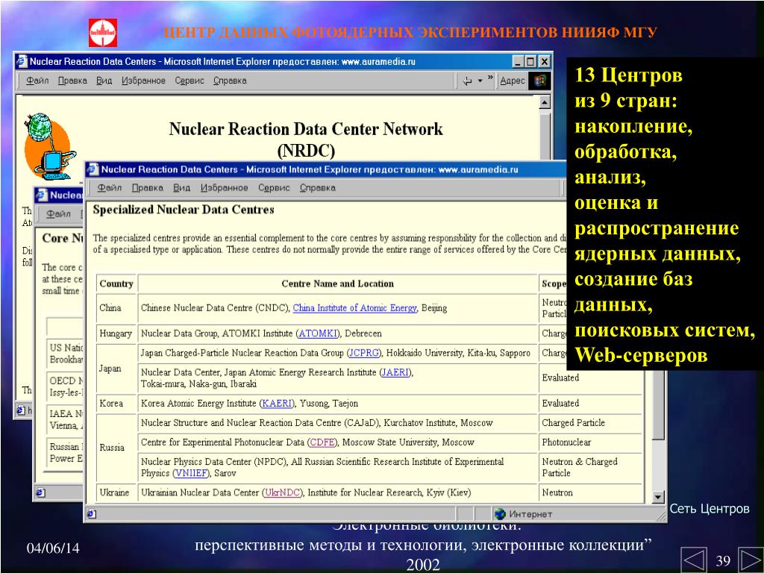Viewport: 764px width, 573px height.
Task: Click the IE icon in the partly hidden Core window title
Action: 41,195
